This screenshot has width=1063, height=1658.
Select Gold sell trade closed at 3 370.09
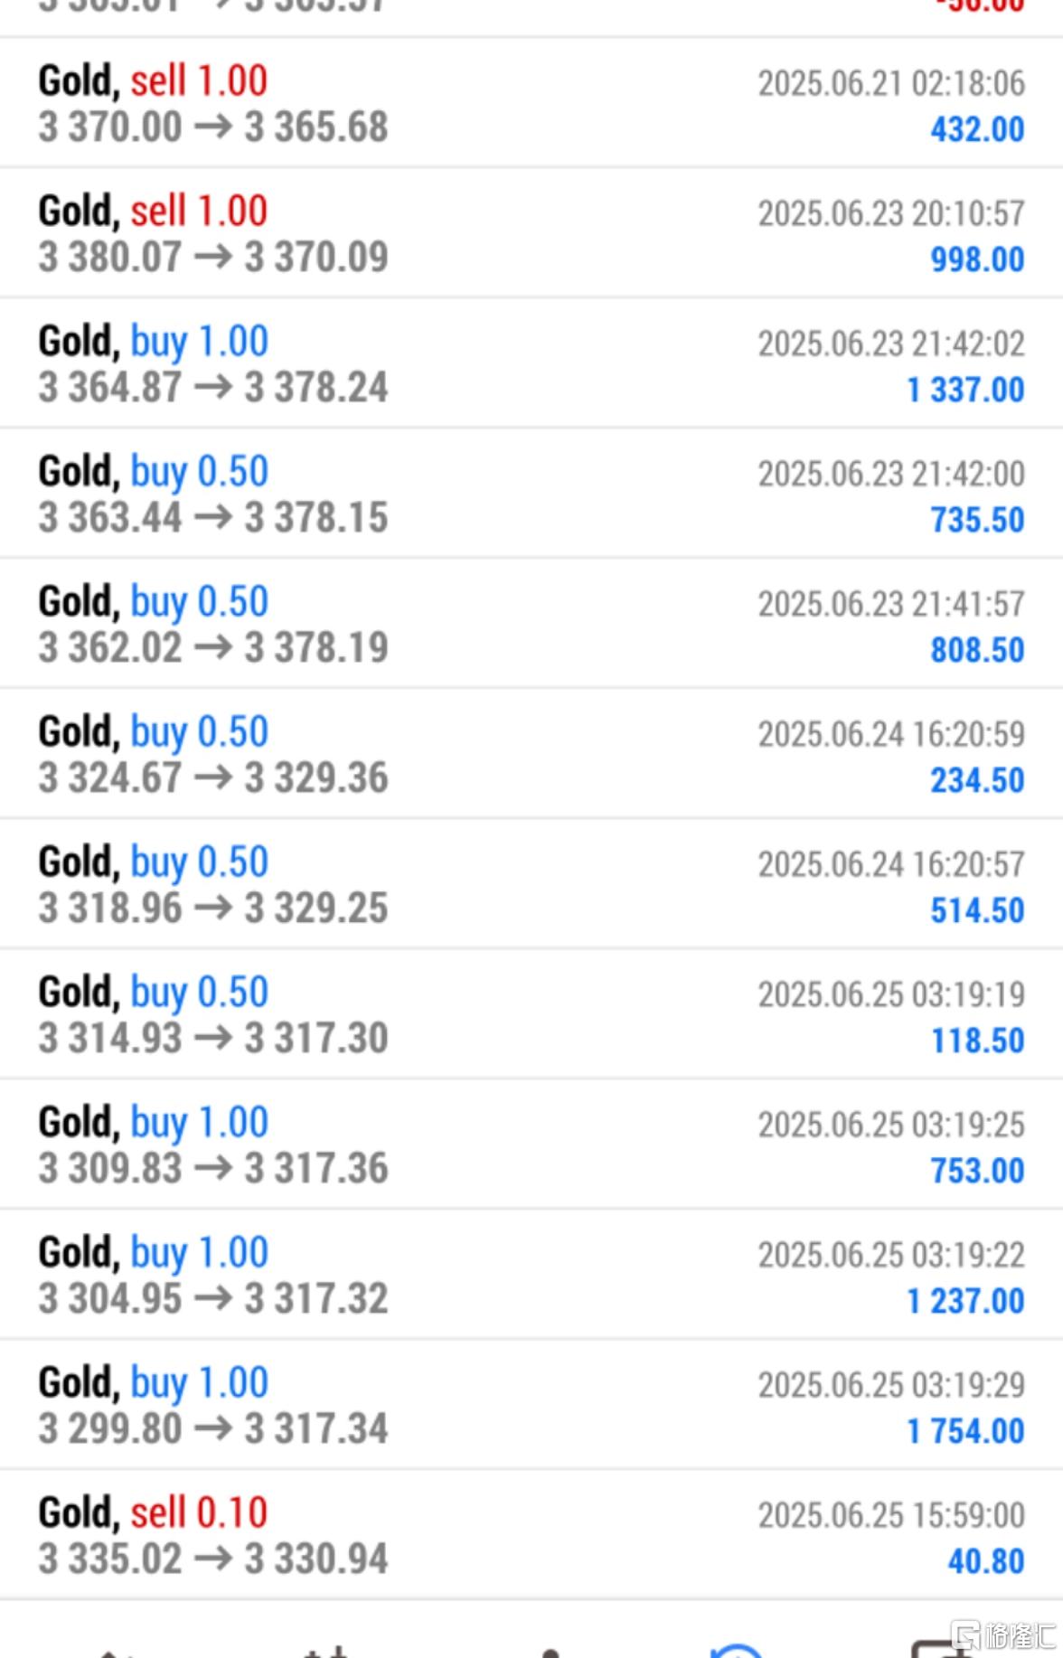tap(531, 233)
